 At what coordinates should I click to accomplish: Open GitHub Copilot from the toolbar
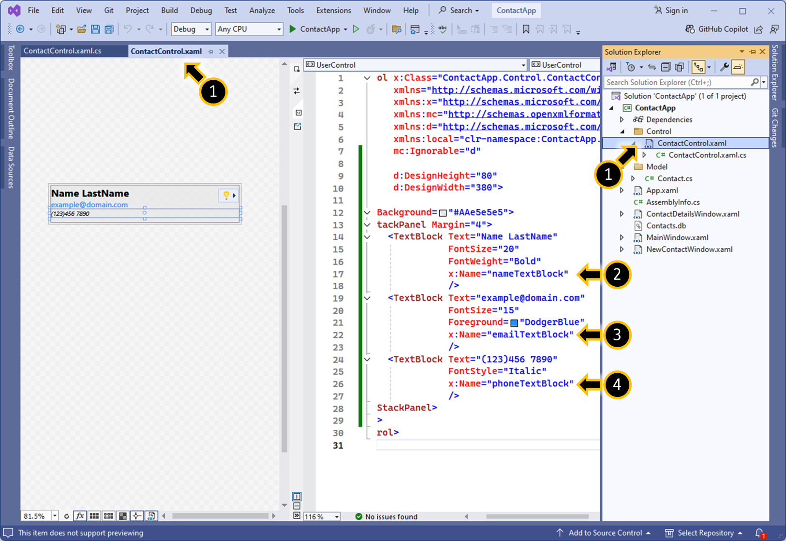717,29
